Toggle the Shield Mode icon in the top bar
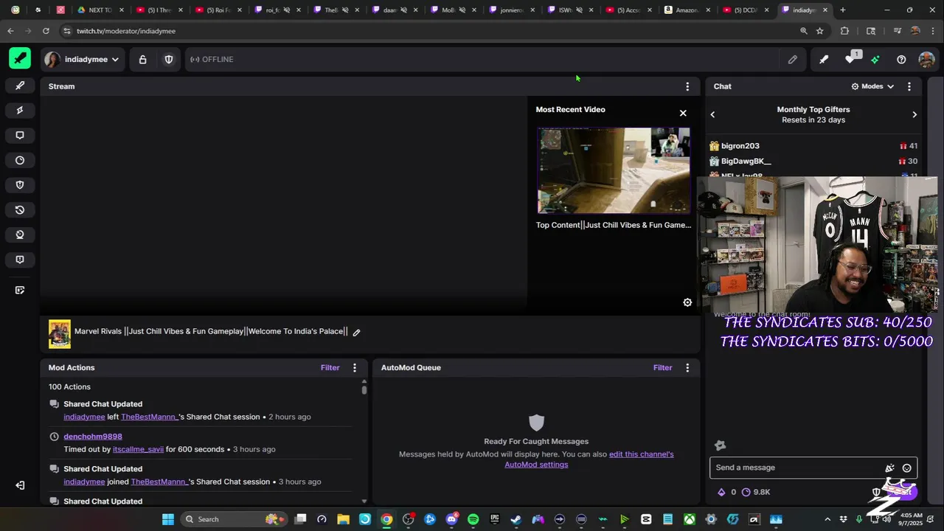944x531 pixels. (169, 60)
